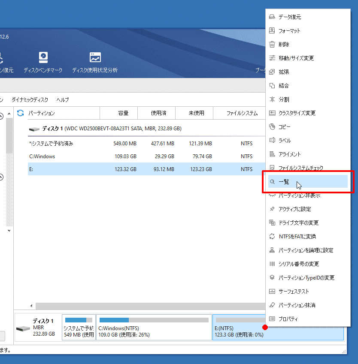Image resolution: width=358 pixels, height=364 pixels.
Task: Click 削除 trash icon entry
Action: click(284, 45)
